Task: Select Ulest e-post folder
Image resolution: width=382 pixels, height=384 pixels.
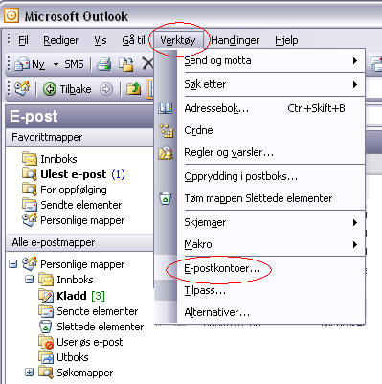Action: click(73, 174)
